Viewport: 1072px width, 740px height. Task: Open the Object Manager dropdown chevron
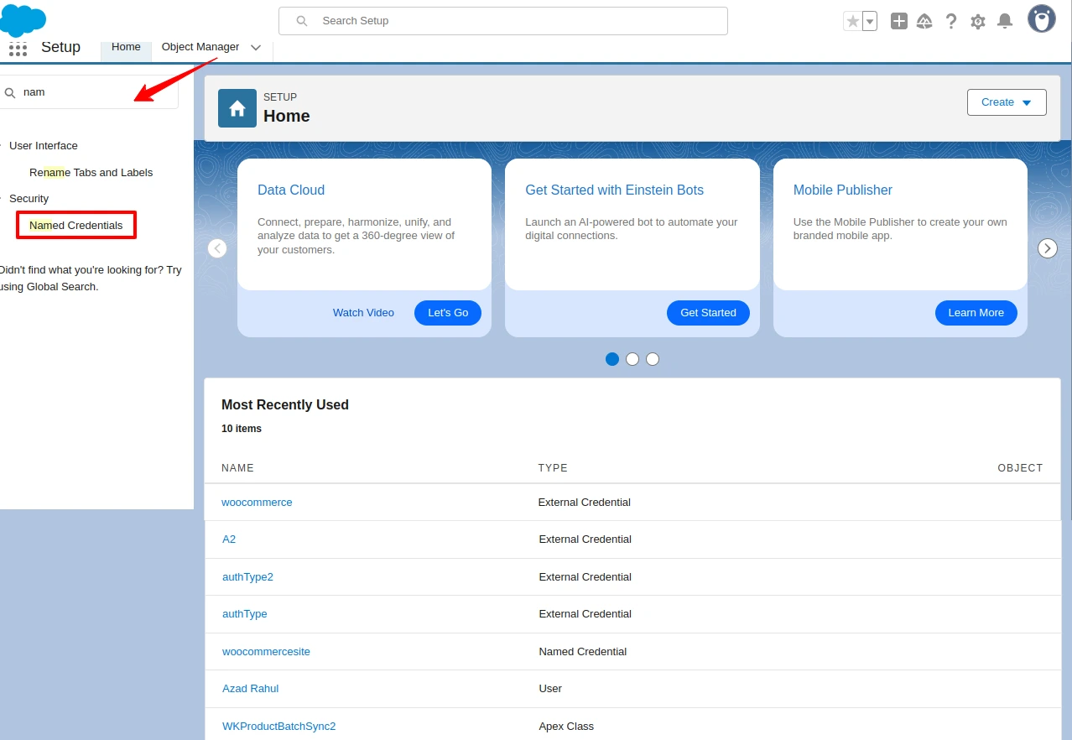[255, 48]
